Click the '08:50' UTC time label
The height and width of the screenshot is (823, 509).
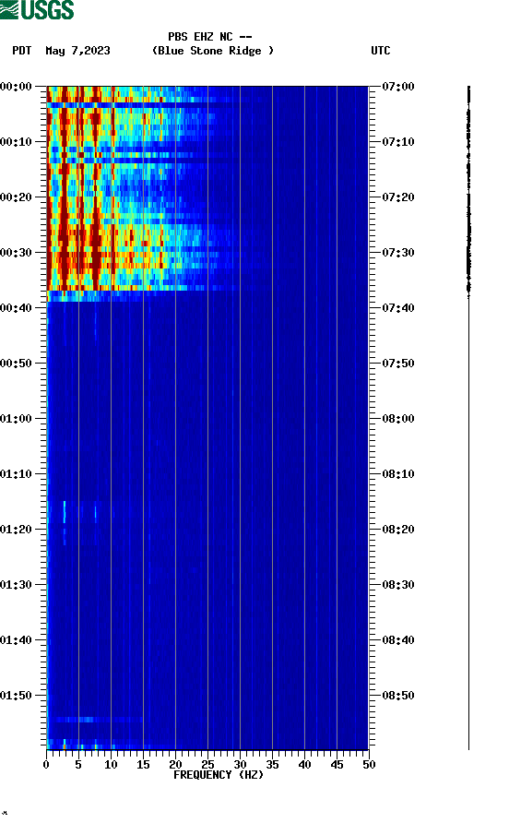(397, 696)
